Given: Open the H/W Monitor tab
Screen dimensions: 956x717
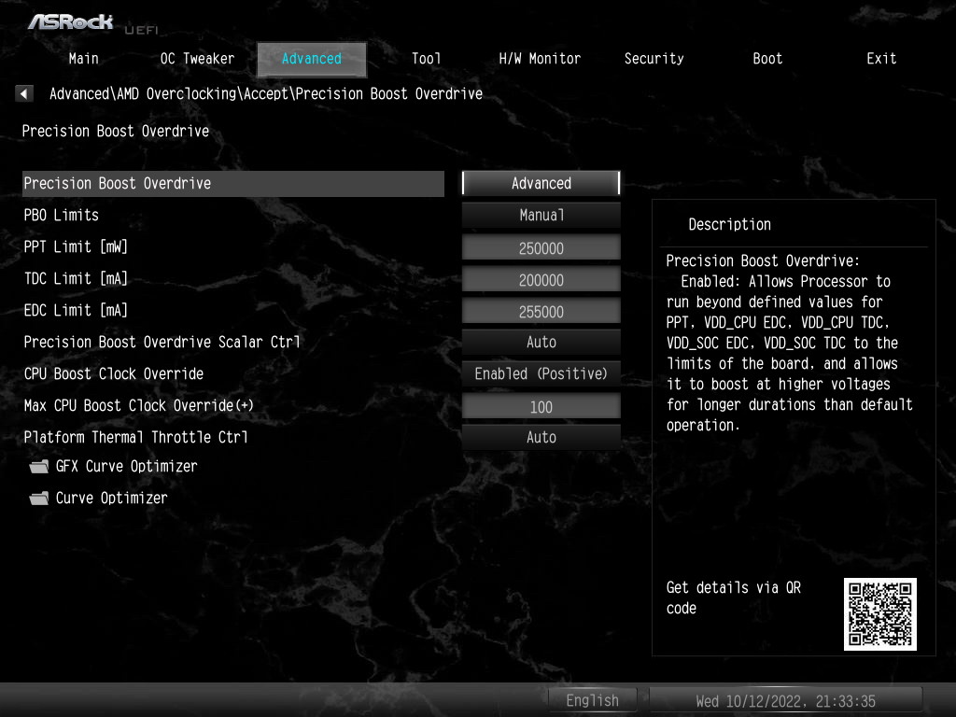Looking at the screenshot, I should [540, 59].
